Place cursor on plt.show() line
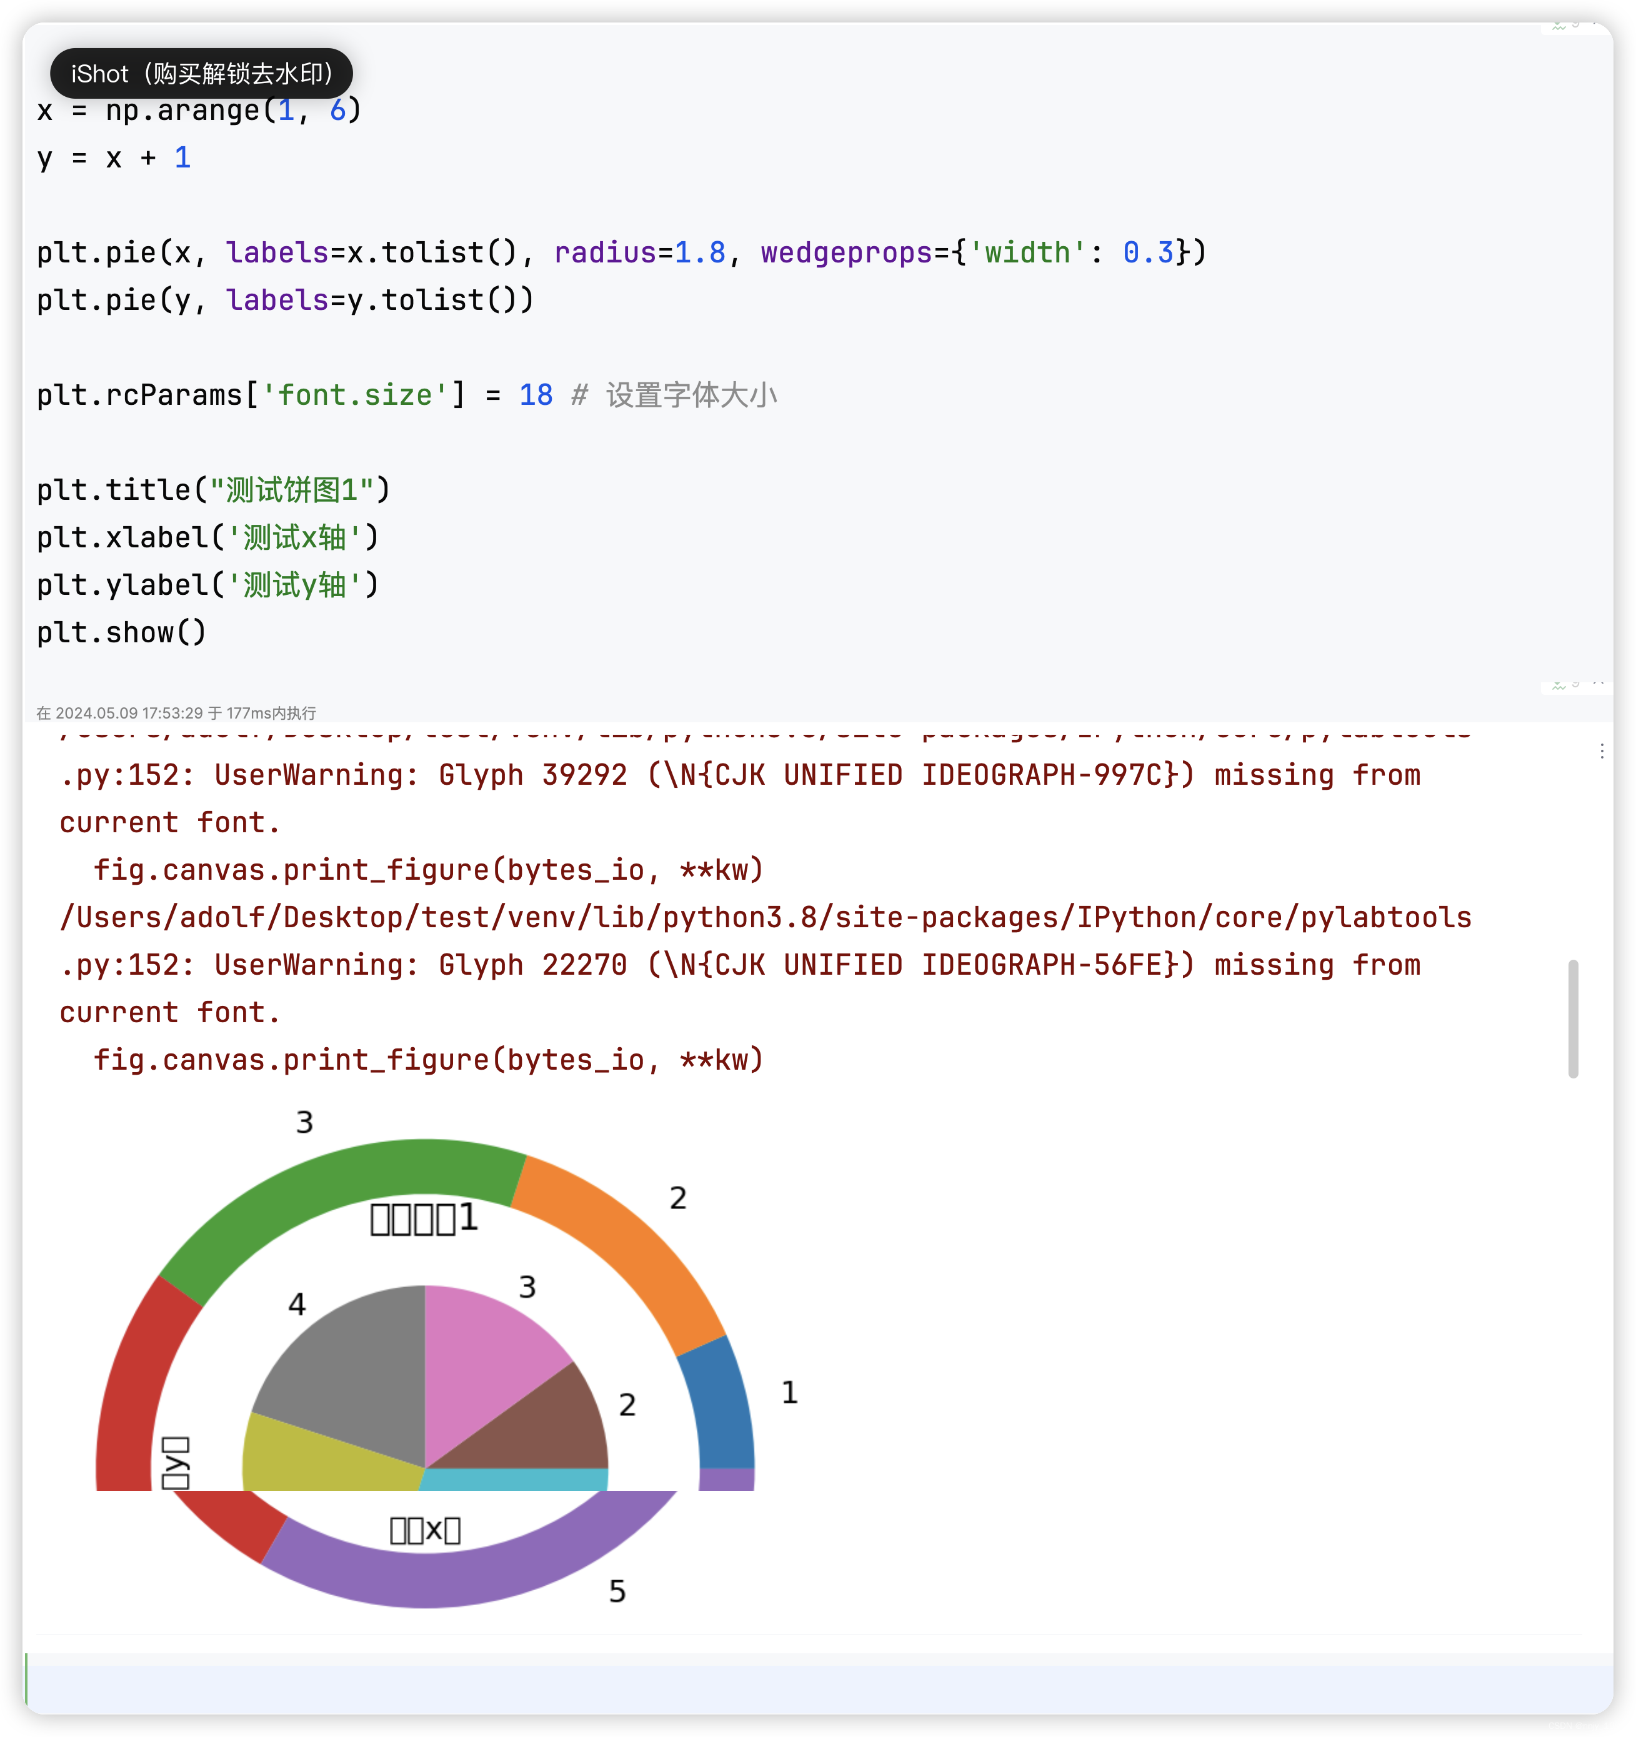This screenshot has width=1636, height=1737. point(121,632)
